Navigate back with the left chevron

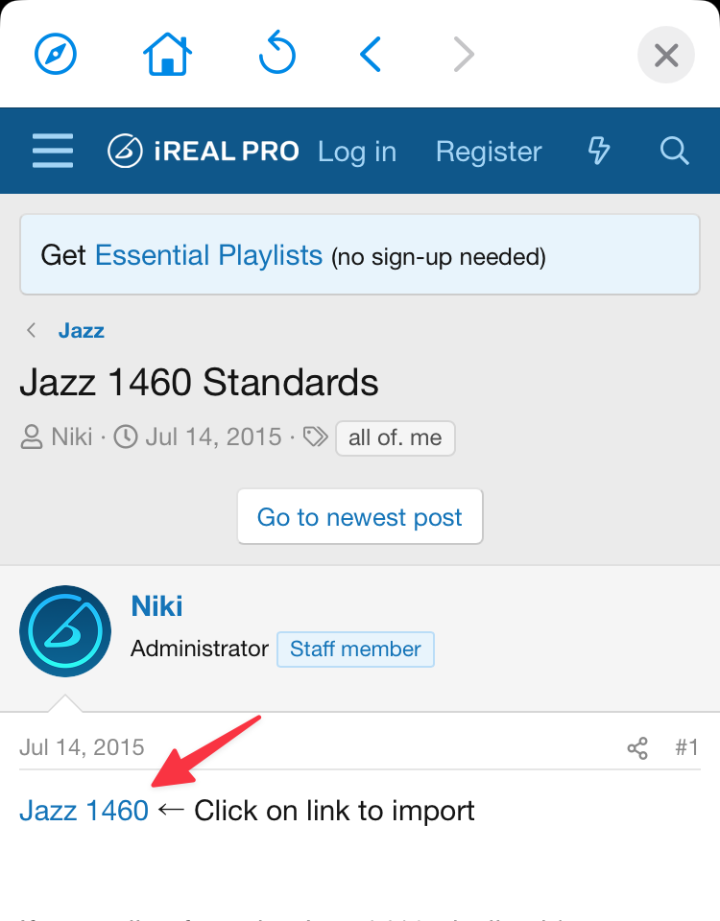click(x=371, y=55)
